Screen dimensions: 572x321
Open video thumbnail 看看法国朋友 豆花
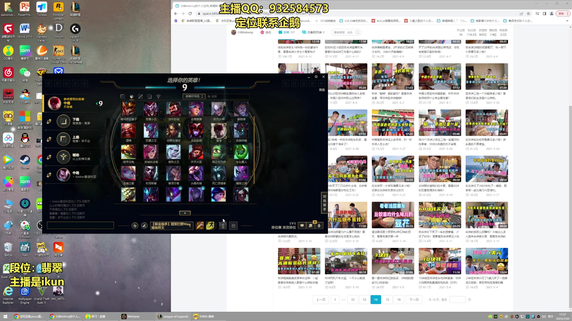393,215
